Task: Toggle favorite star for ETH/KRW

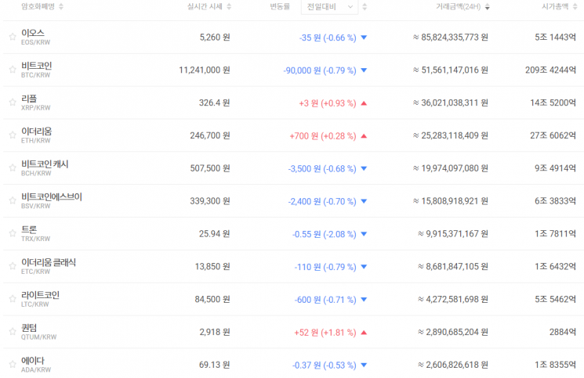Action: 13,135
